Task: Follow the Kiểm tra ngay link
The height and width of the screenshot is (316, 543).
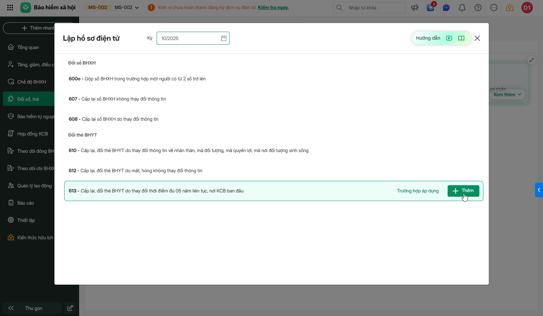Action: coord(273,8)
